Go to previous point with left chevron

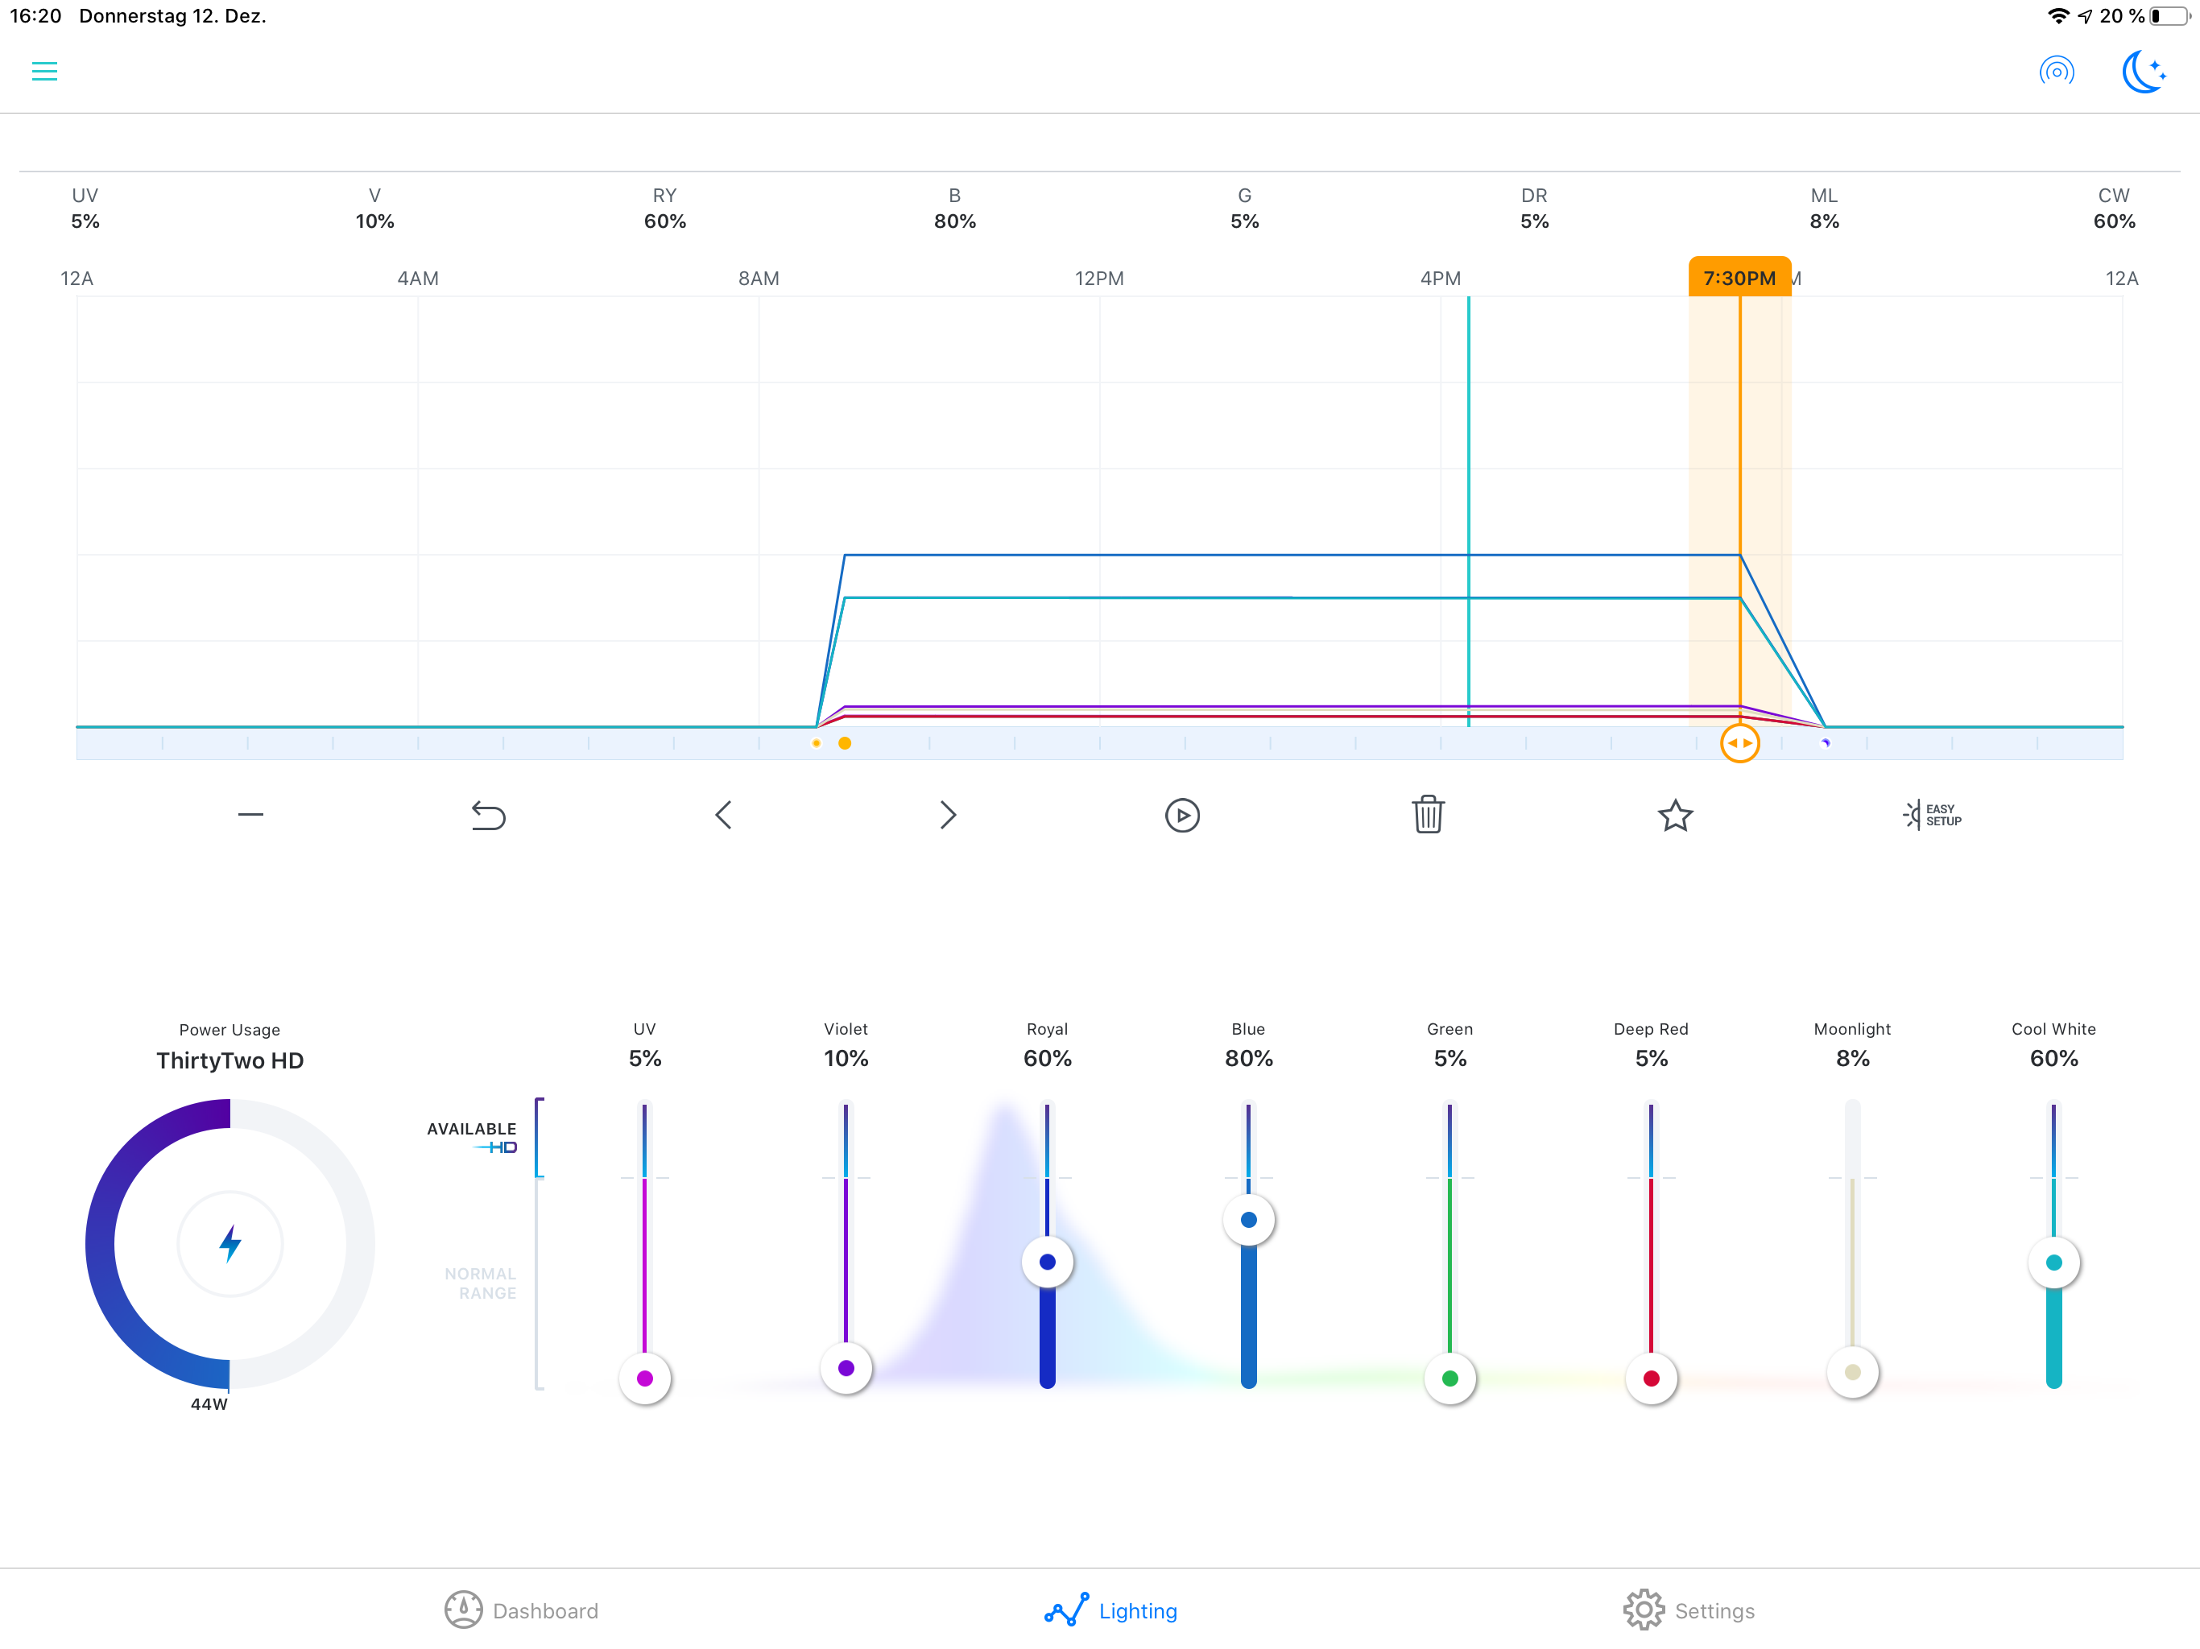pos(724,816)
